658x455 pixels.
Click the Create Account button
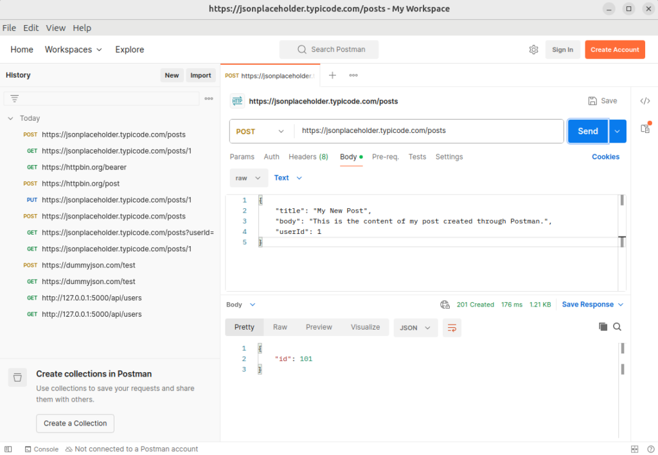615,49
